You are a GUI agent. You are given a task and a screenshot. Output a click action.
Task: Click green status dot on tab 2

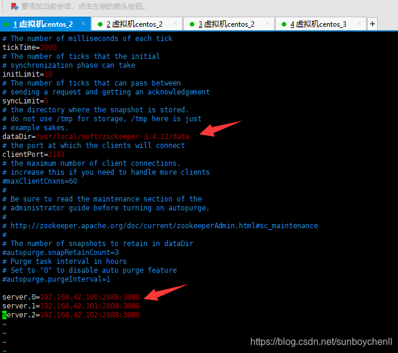tap(100, 24)
